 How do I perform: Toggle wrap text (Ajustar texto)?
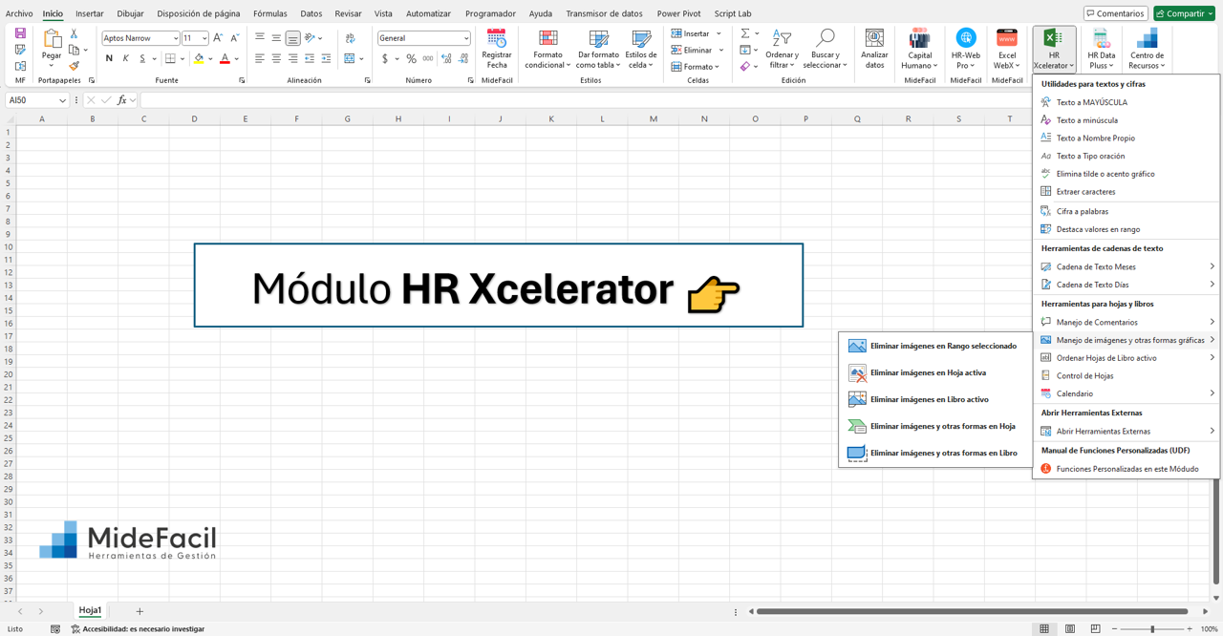351,38
